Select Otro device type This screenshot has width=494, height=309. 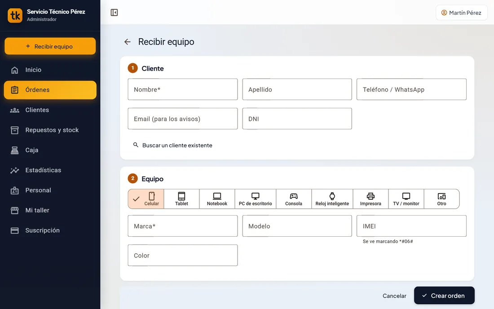pos(442,199)
